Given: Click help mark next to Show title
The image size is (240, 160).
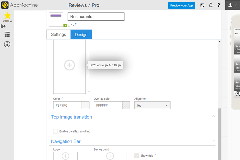Looking at the screenshot, I should 155,155.
